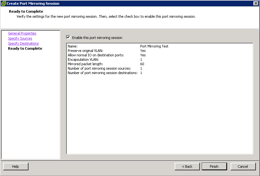This screenshot has height=176, width=260.
Task: Go to the General Properties step
Action: click(22, 33)
